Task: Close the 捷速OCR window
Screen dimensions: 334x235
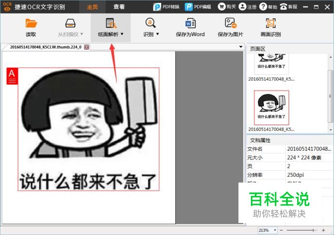Action: [327, 7]
